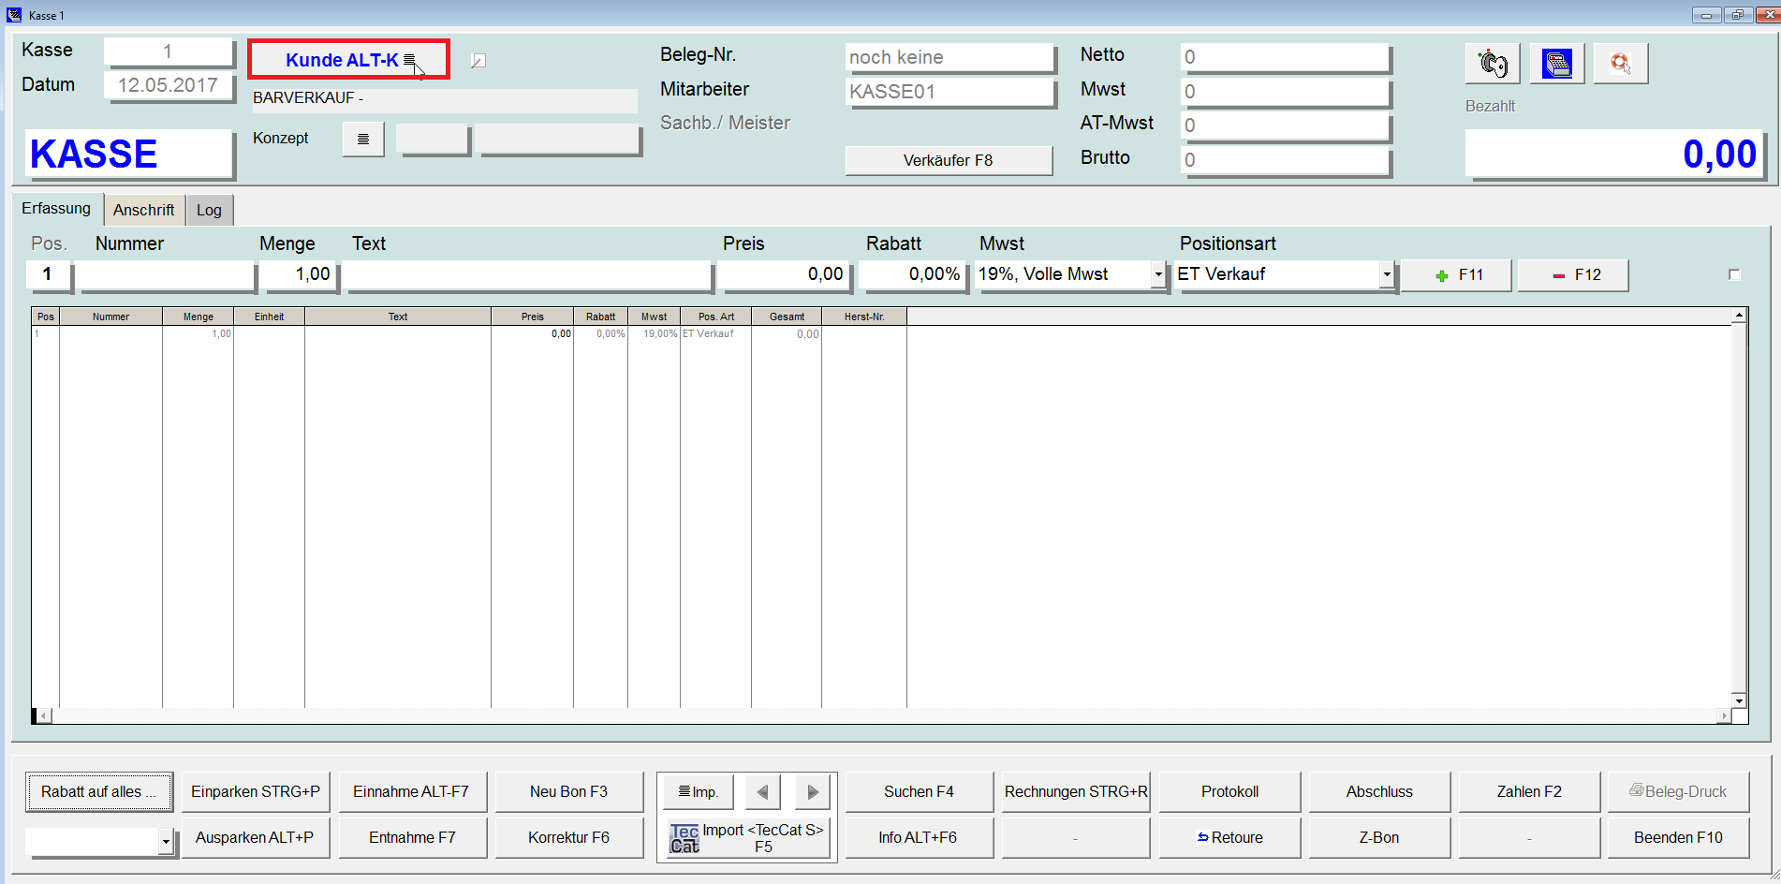The width and height of the screenshot is (1781, 884).
Task: Click the Gesamt column header
Action: click(x=787, y=317)
